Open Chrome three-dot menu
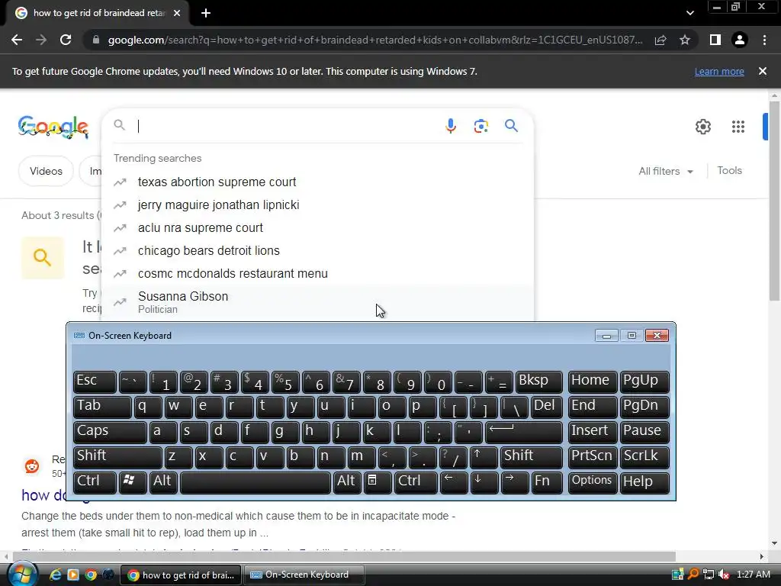781x586 pixels. coord(764,40)
